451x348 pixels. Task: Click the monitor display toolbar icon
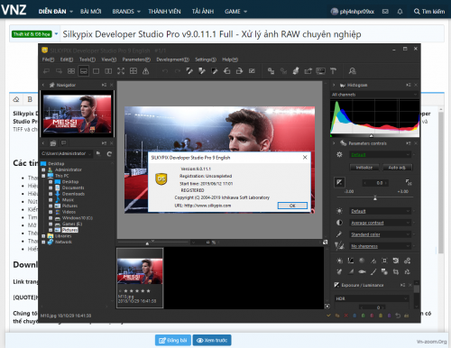pos(320,71)
